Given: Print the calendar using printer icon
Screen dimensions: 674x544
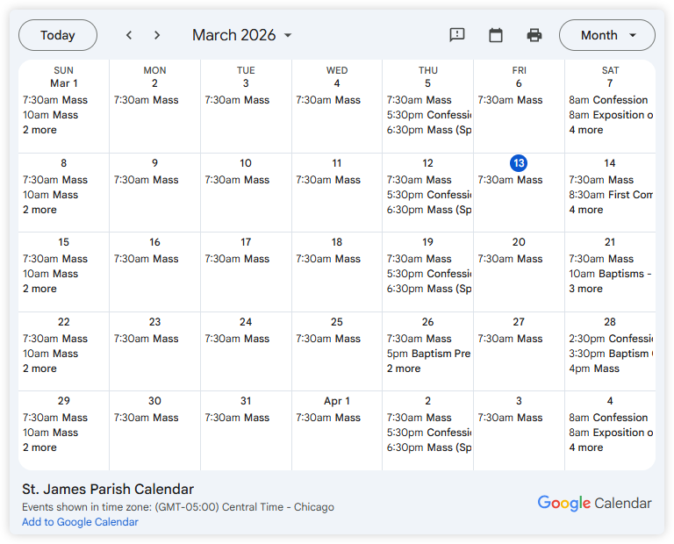Looking at the screenshot, I should click(x=534, y=35).
